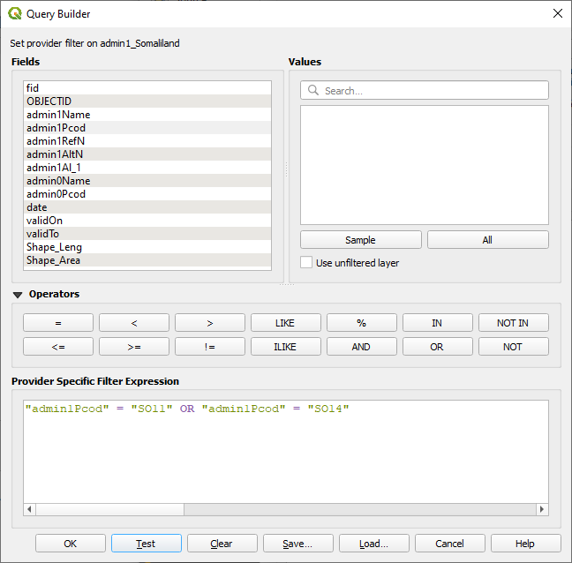Select the admin1Pcod field
Viewport: 572px width, 563px height.
coord(56,128)
